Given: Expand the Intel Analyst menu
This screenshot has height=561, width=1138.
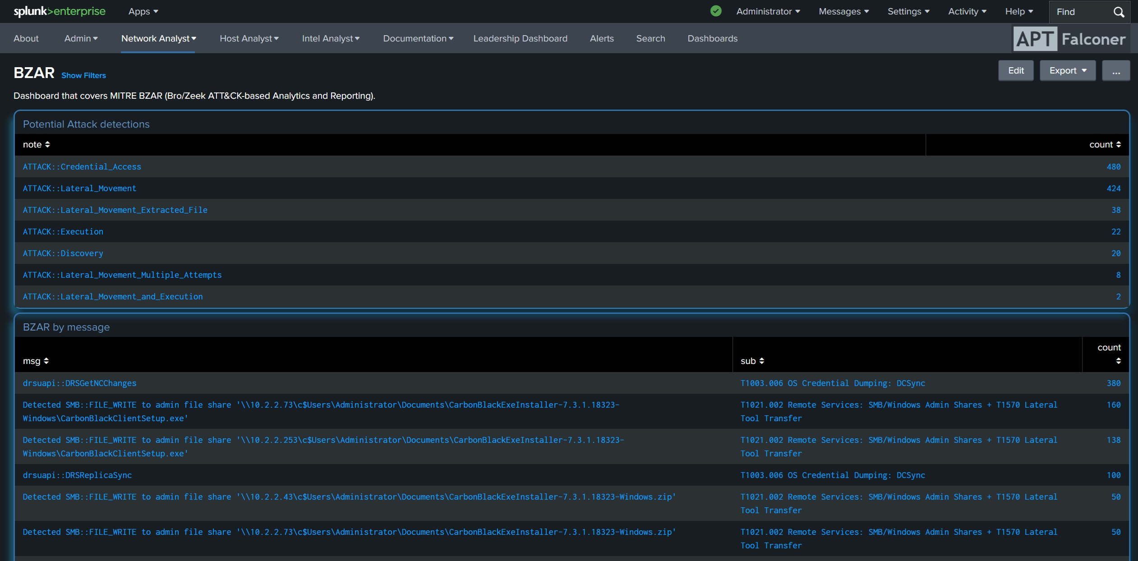Looking at the screenshot, I should click(331, 38).
